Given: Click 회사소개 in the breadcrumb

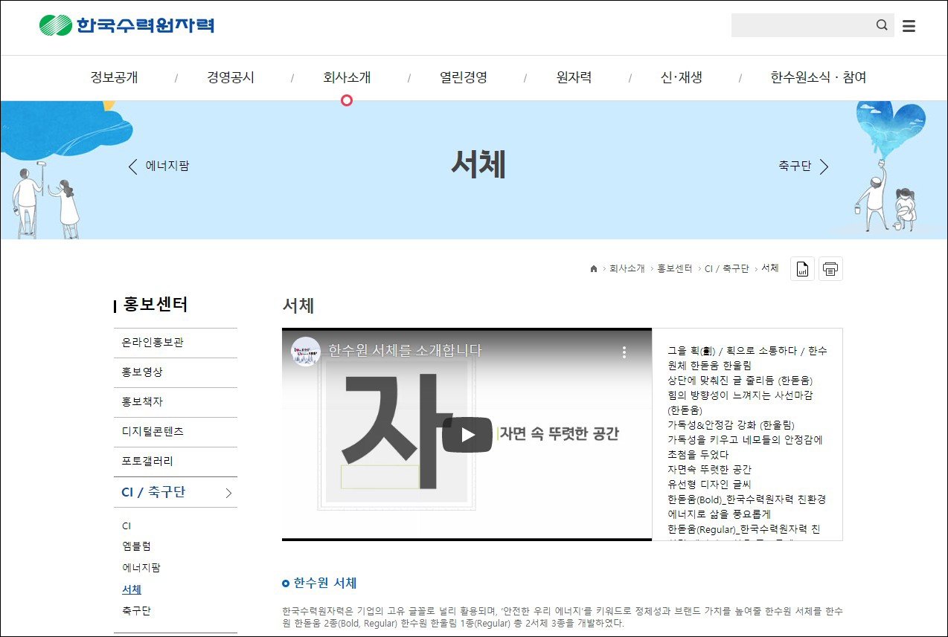Looking at the screenshot, I should coord(627,269).
